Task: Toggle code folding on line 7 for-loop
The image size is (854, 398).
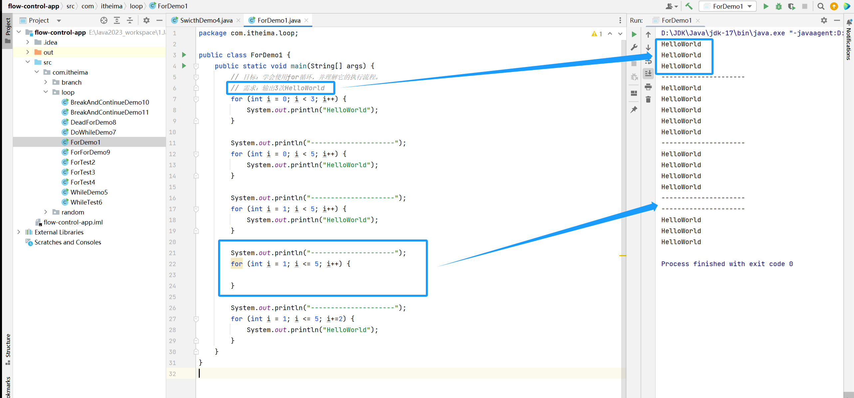Action: pyautogui.click(x=196, y=99)
